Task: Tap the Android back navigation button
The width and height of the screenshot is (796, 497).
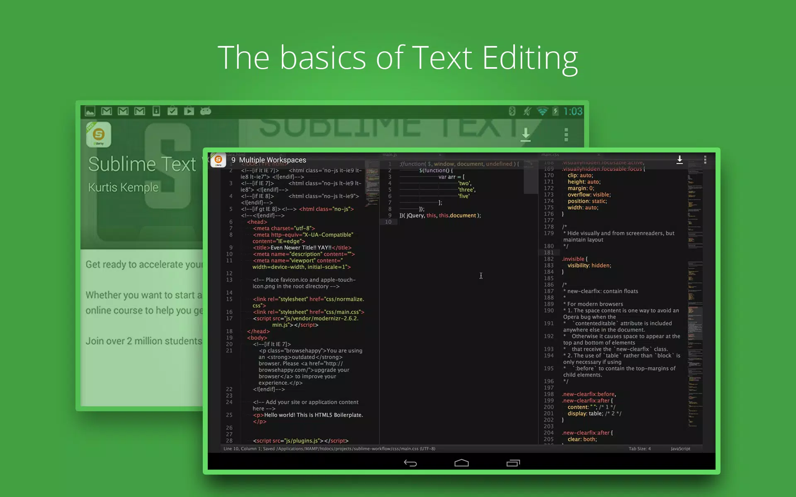Action: point(410,463)
